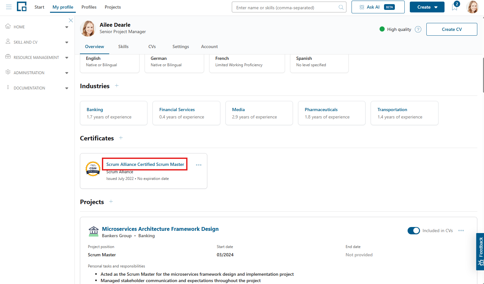The width and height of the screenshot is (484, 284).
Task: Open Profiles in top navigation
Action: pos(89,7)
